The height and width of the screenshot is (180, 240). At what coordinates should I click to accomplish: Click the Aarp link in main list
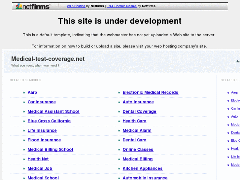(x=32, y=92)
